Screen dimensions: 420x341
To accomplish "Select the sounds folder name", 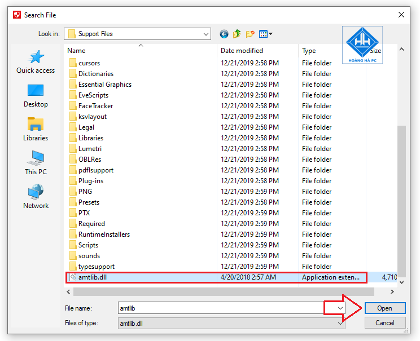I will [89, 256].
